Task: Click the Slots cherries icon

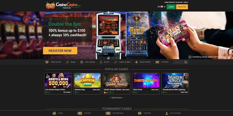Action: point(101,62)
